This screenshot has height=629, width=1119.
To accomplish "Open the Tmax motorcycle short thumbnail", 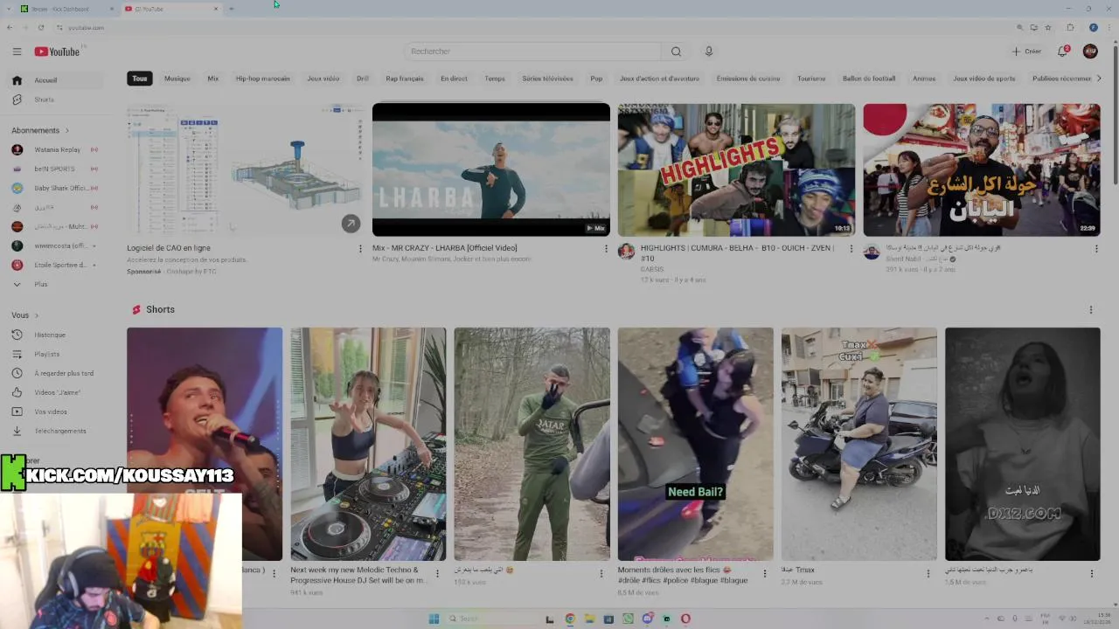I will (859, 444).
